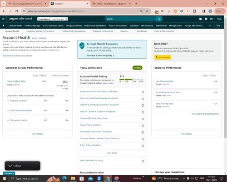This screenshot has width=227, height=182.
Task: Go back with the browser back arrow
Action: click(4, 11)
